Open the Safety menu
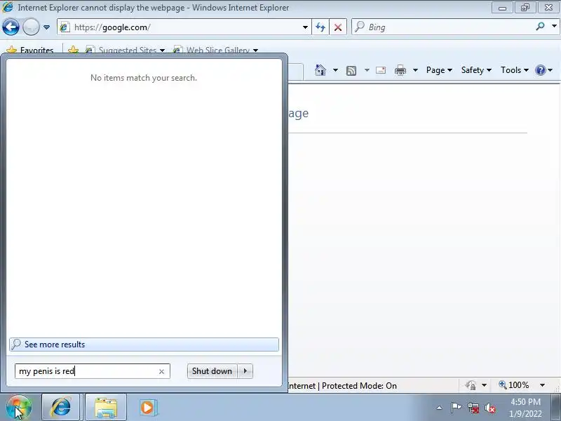Screen dimensions: 561x421 click(x=476, y=70)
